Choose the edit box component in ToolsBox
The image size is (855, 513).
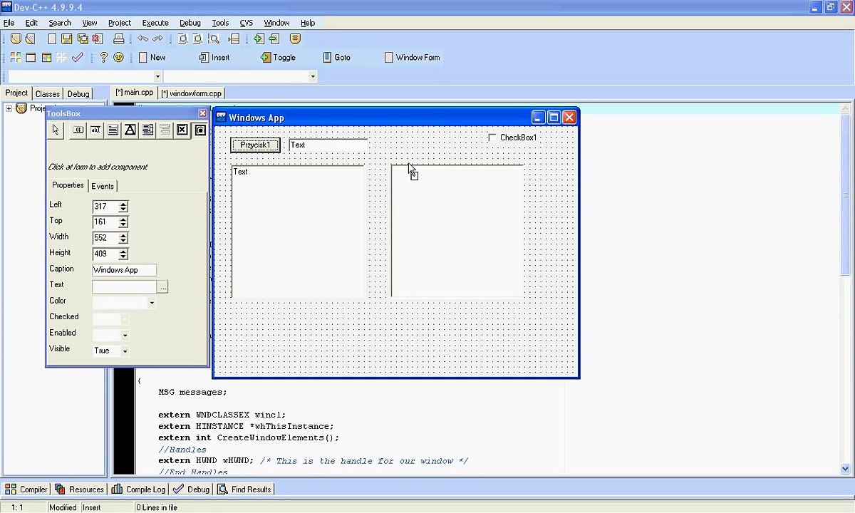[95, 130]
